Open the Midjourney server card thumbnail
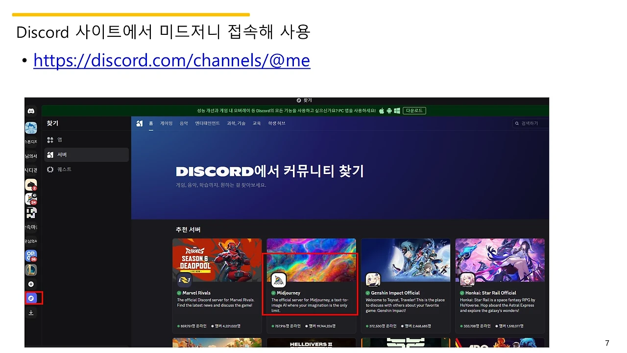627x353 pixels. [x=311, y=260]
